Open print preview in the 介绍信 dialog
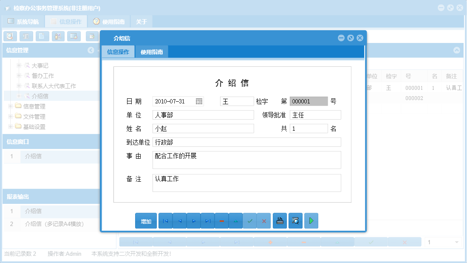Image resolution: width=467 pixels, height=263 pixels. click(x=295, y=220)
